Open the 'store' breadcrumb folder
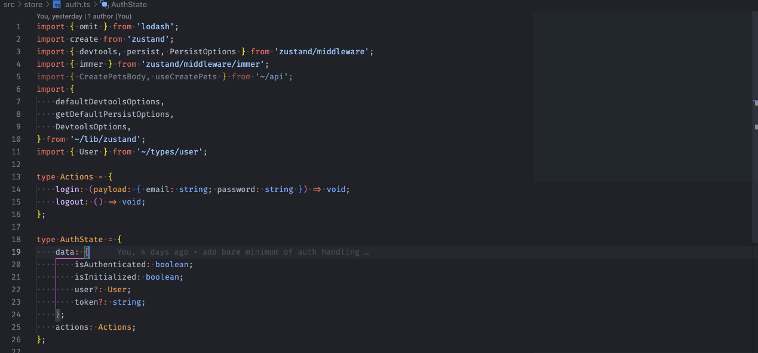758x353 pixels. pyautogui.click(x=33, y=4)
